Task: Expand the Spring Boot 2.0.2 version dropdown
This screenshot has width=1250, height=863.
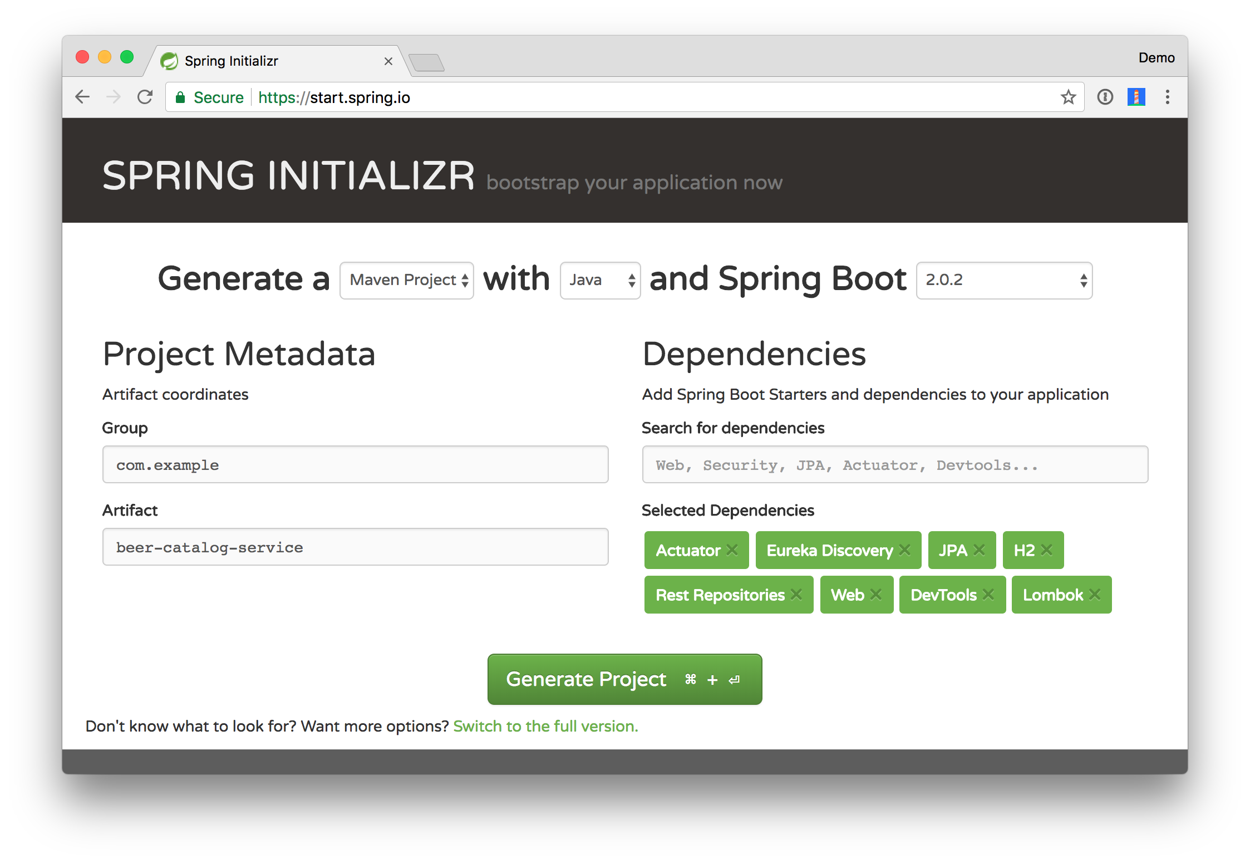Action: click(x=1004, y=280)
